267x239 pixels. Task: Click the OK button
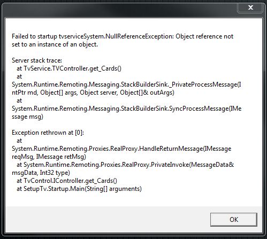234,220
